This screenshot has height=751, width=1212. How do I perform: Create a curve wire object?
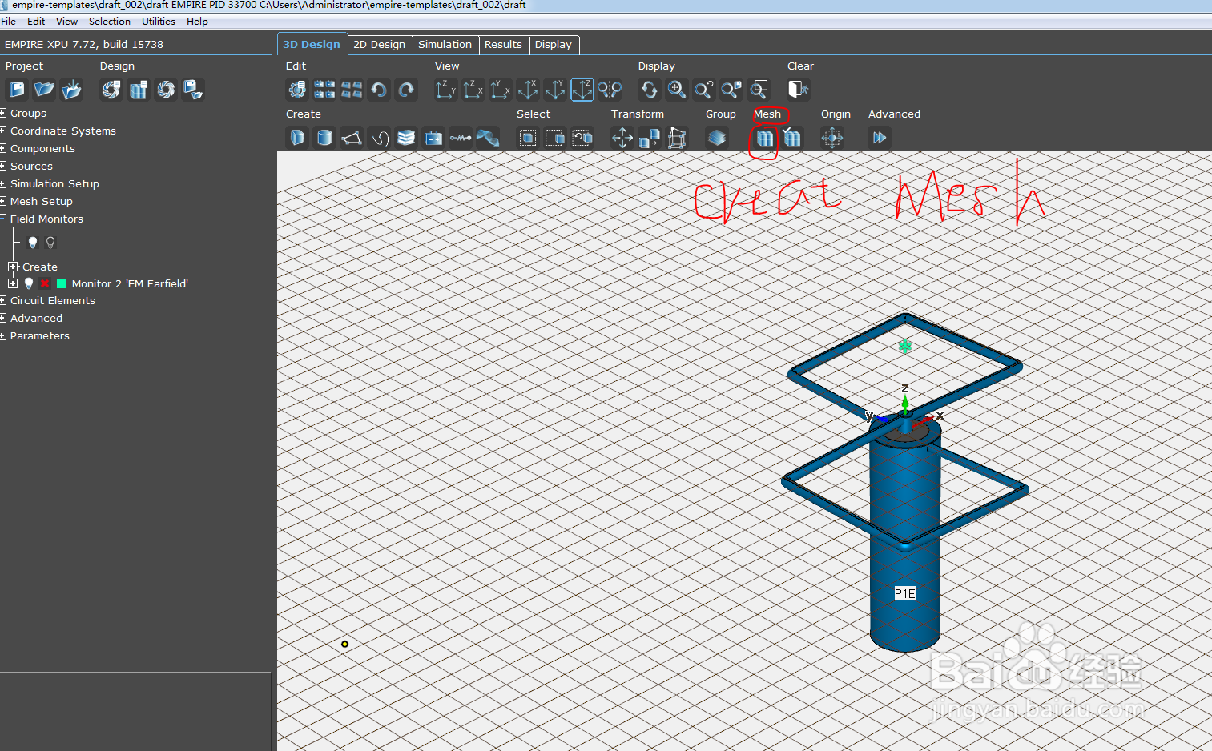(x=379, y=138)
